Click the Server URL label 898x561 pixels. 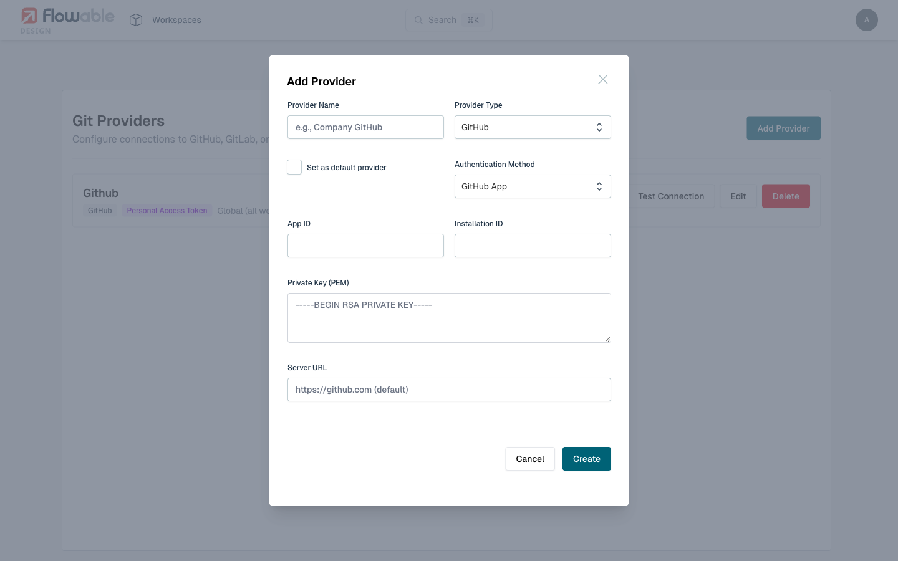pos(307,368)
